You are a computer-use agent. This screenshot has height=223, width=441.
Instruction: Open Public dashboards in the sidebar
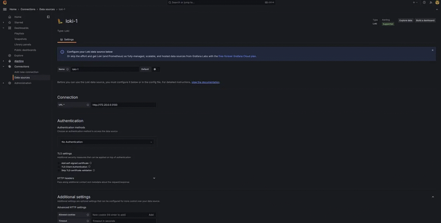[25, 50]
